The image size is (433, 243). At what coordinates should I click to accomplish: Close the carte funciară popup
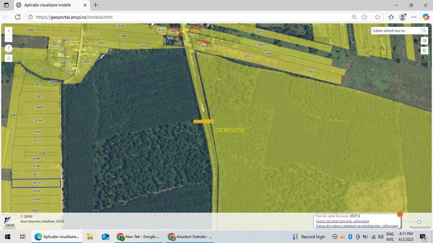(400, 214)
